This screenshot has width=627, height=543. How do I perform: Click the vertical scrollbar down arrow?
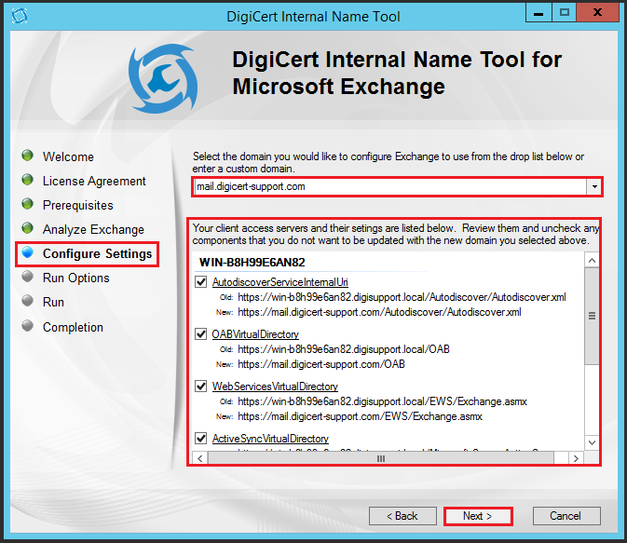591,442
